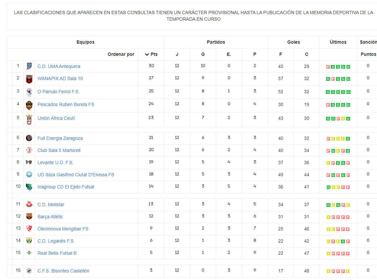The height and width of the screenshot is (280, 377).
Task: Click the WANAPIX AD Sala 10 crest
Action: coord(29,79)
